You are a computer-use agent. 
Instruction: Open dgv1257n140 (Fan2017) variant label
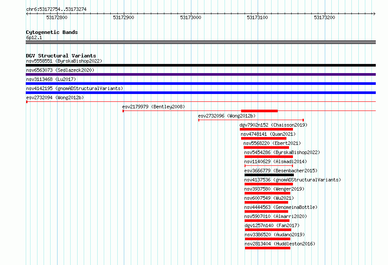pos(272,225)
